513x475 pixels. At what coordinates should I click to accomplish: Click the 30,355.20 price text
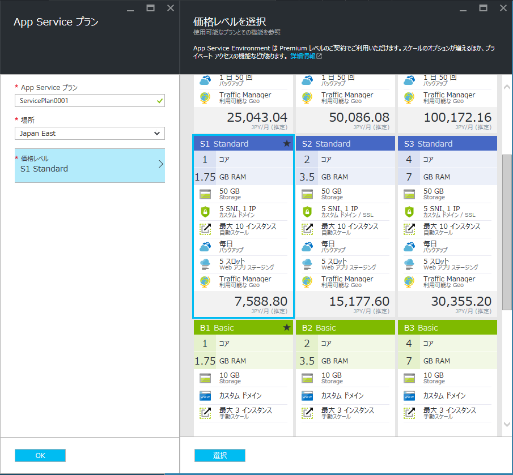coord(461,301)
